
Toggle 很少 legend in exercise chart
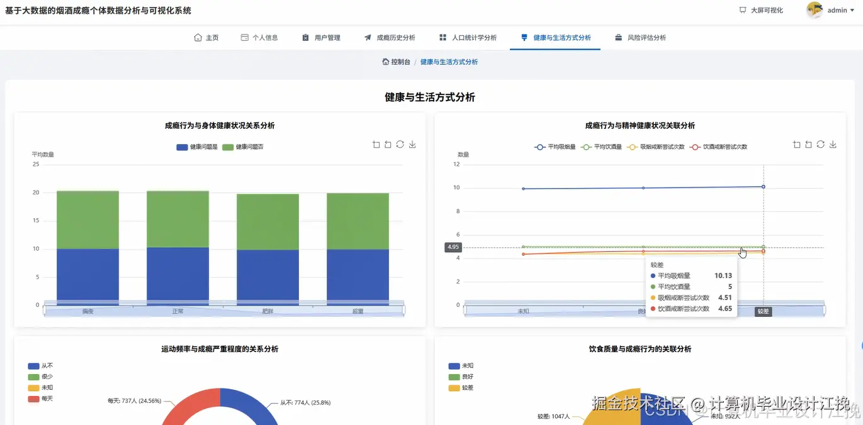point(41,377)
